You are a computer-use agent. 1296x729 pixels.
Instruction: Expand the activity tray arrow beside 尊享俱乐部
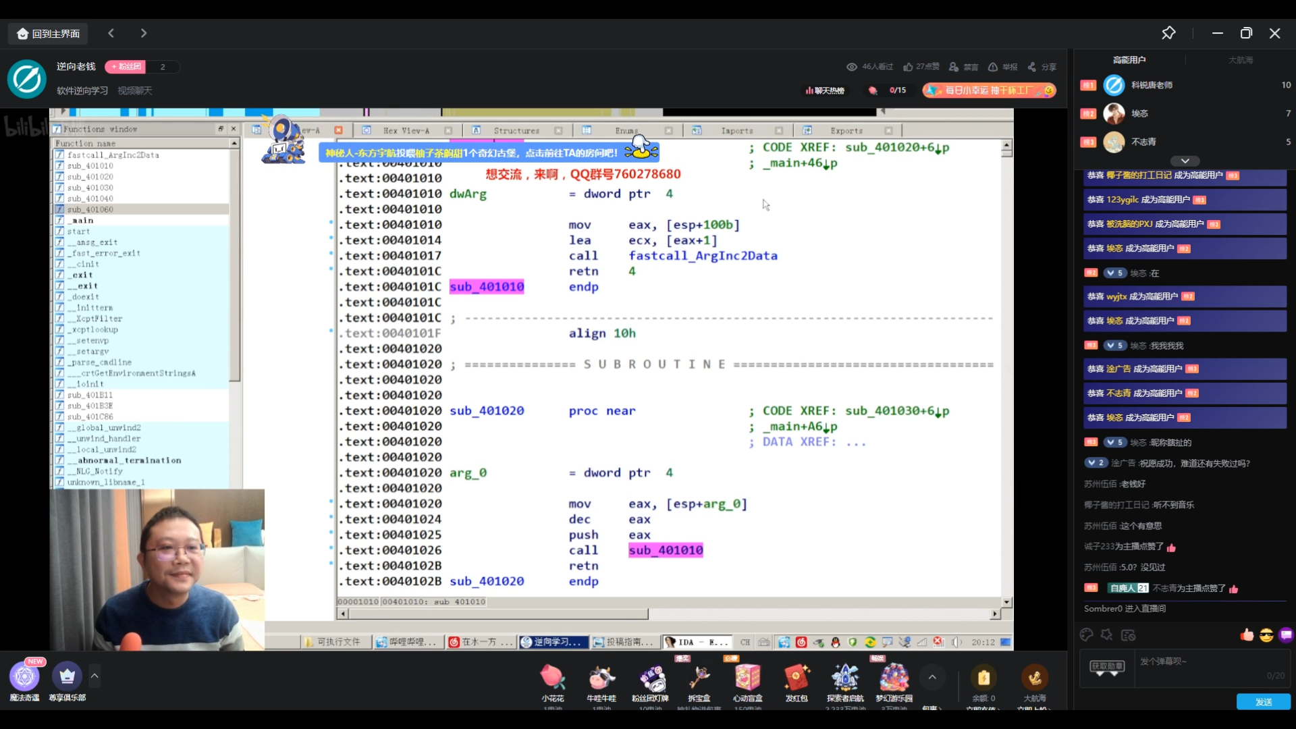click(94, 675)
